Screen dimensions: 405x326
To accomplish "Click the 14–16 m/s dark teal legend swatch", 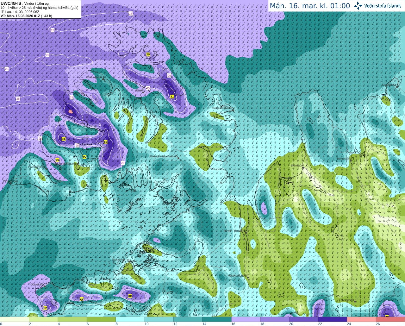I will (217, 319).
